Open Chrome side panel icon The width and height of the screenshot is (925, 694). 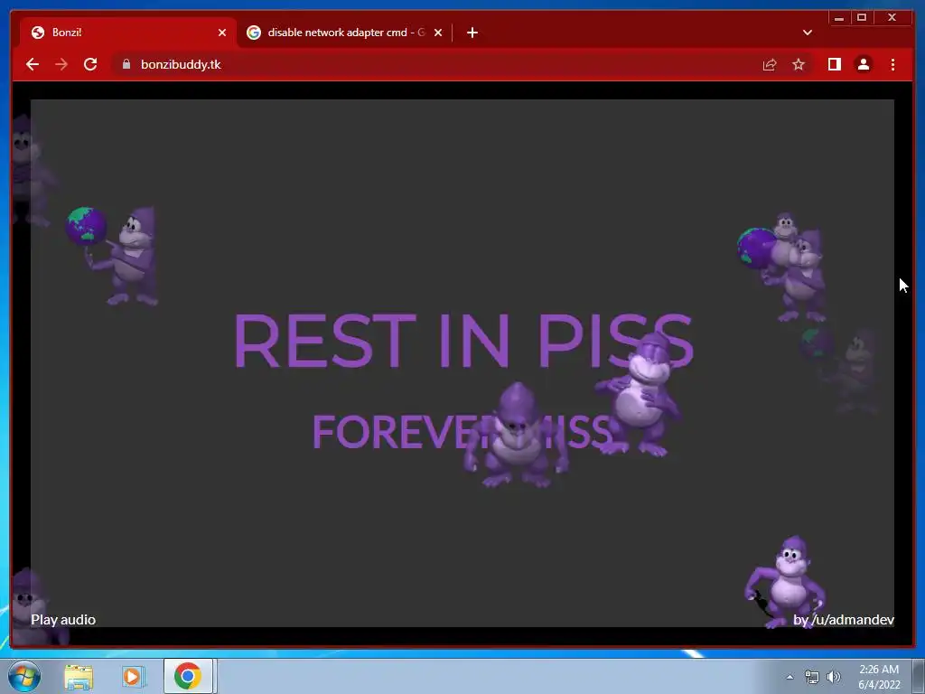[834, 64]
